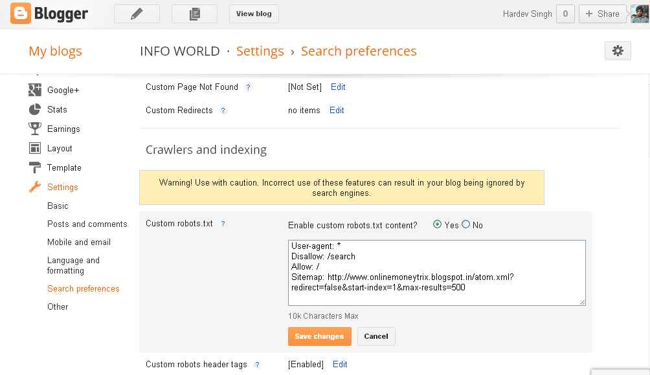The width and height of the screenshot is (650, 375).
Task: Click inside the robots.txt text area
Action: click(x=437, y=273)
